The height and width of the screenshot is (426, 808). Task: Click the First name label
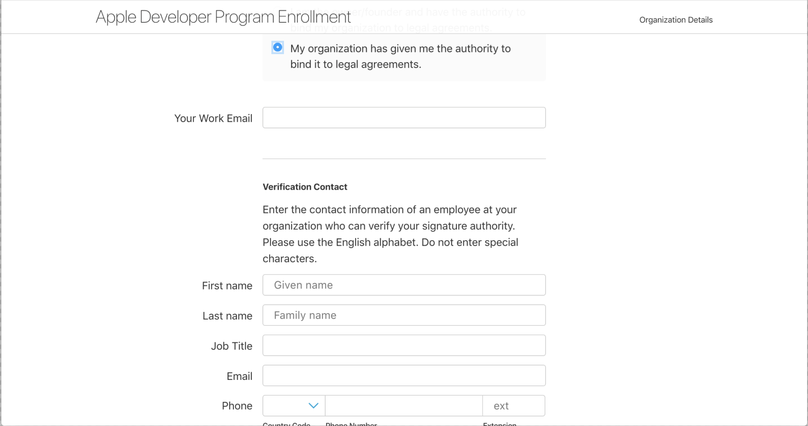tap(227, 285)
